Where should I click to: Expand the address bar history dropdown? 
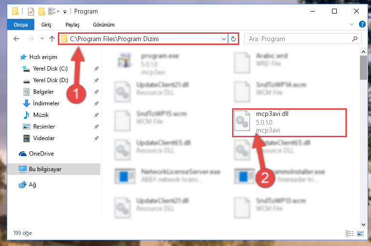click(223, 39)
